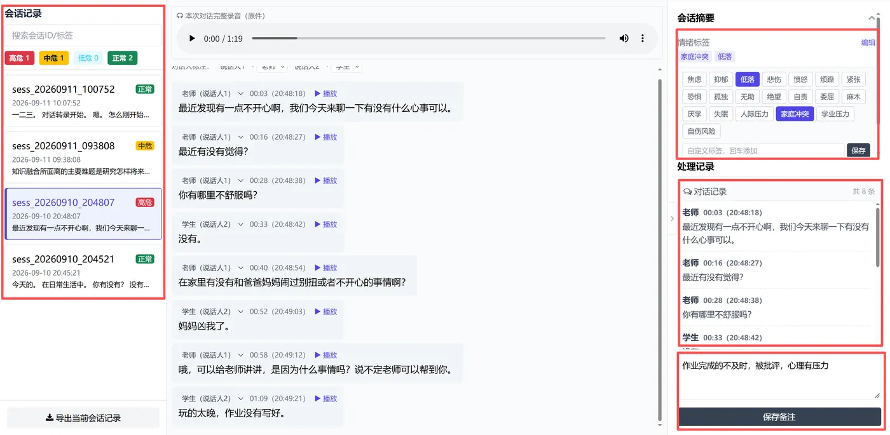890x435 pixels.
Task: Toggle the 绝望 emotion tag
Action: (x=774, y=97)
